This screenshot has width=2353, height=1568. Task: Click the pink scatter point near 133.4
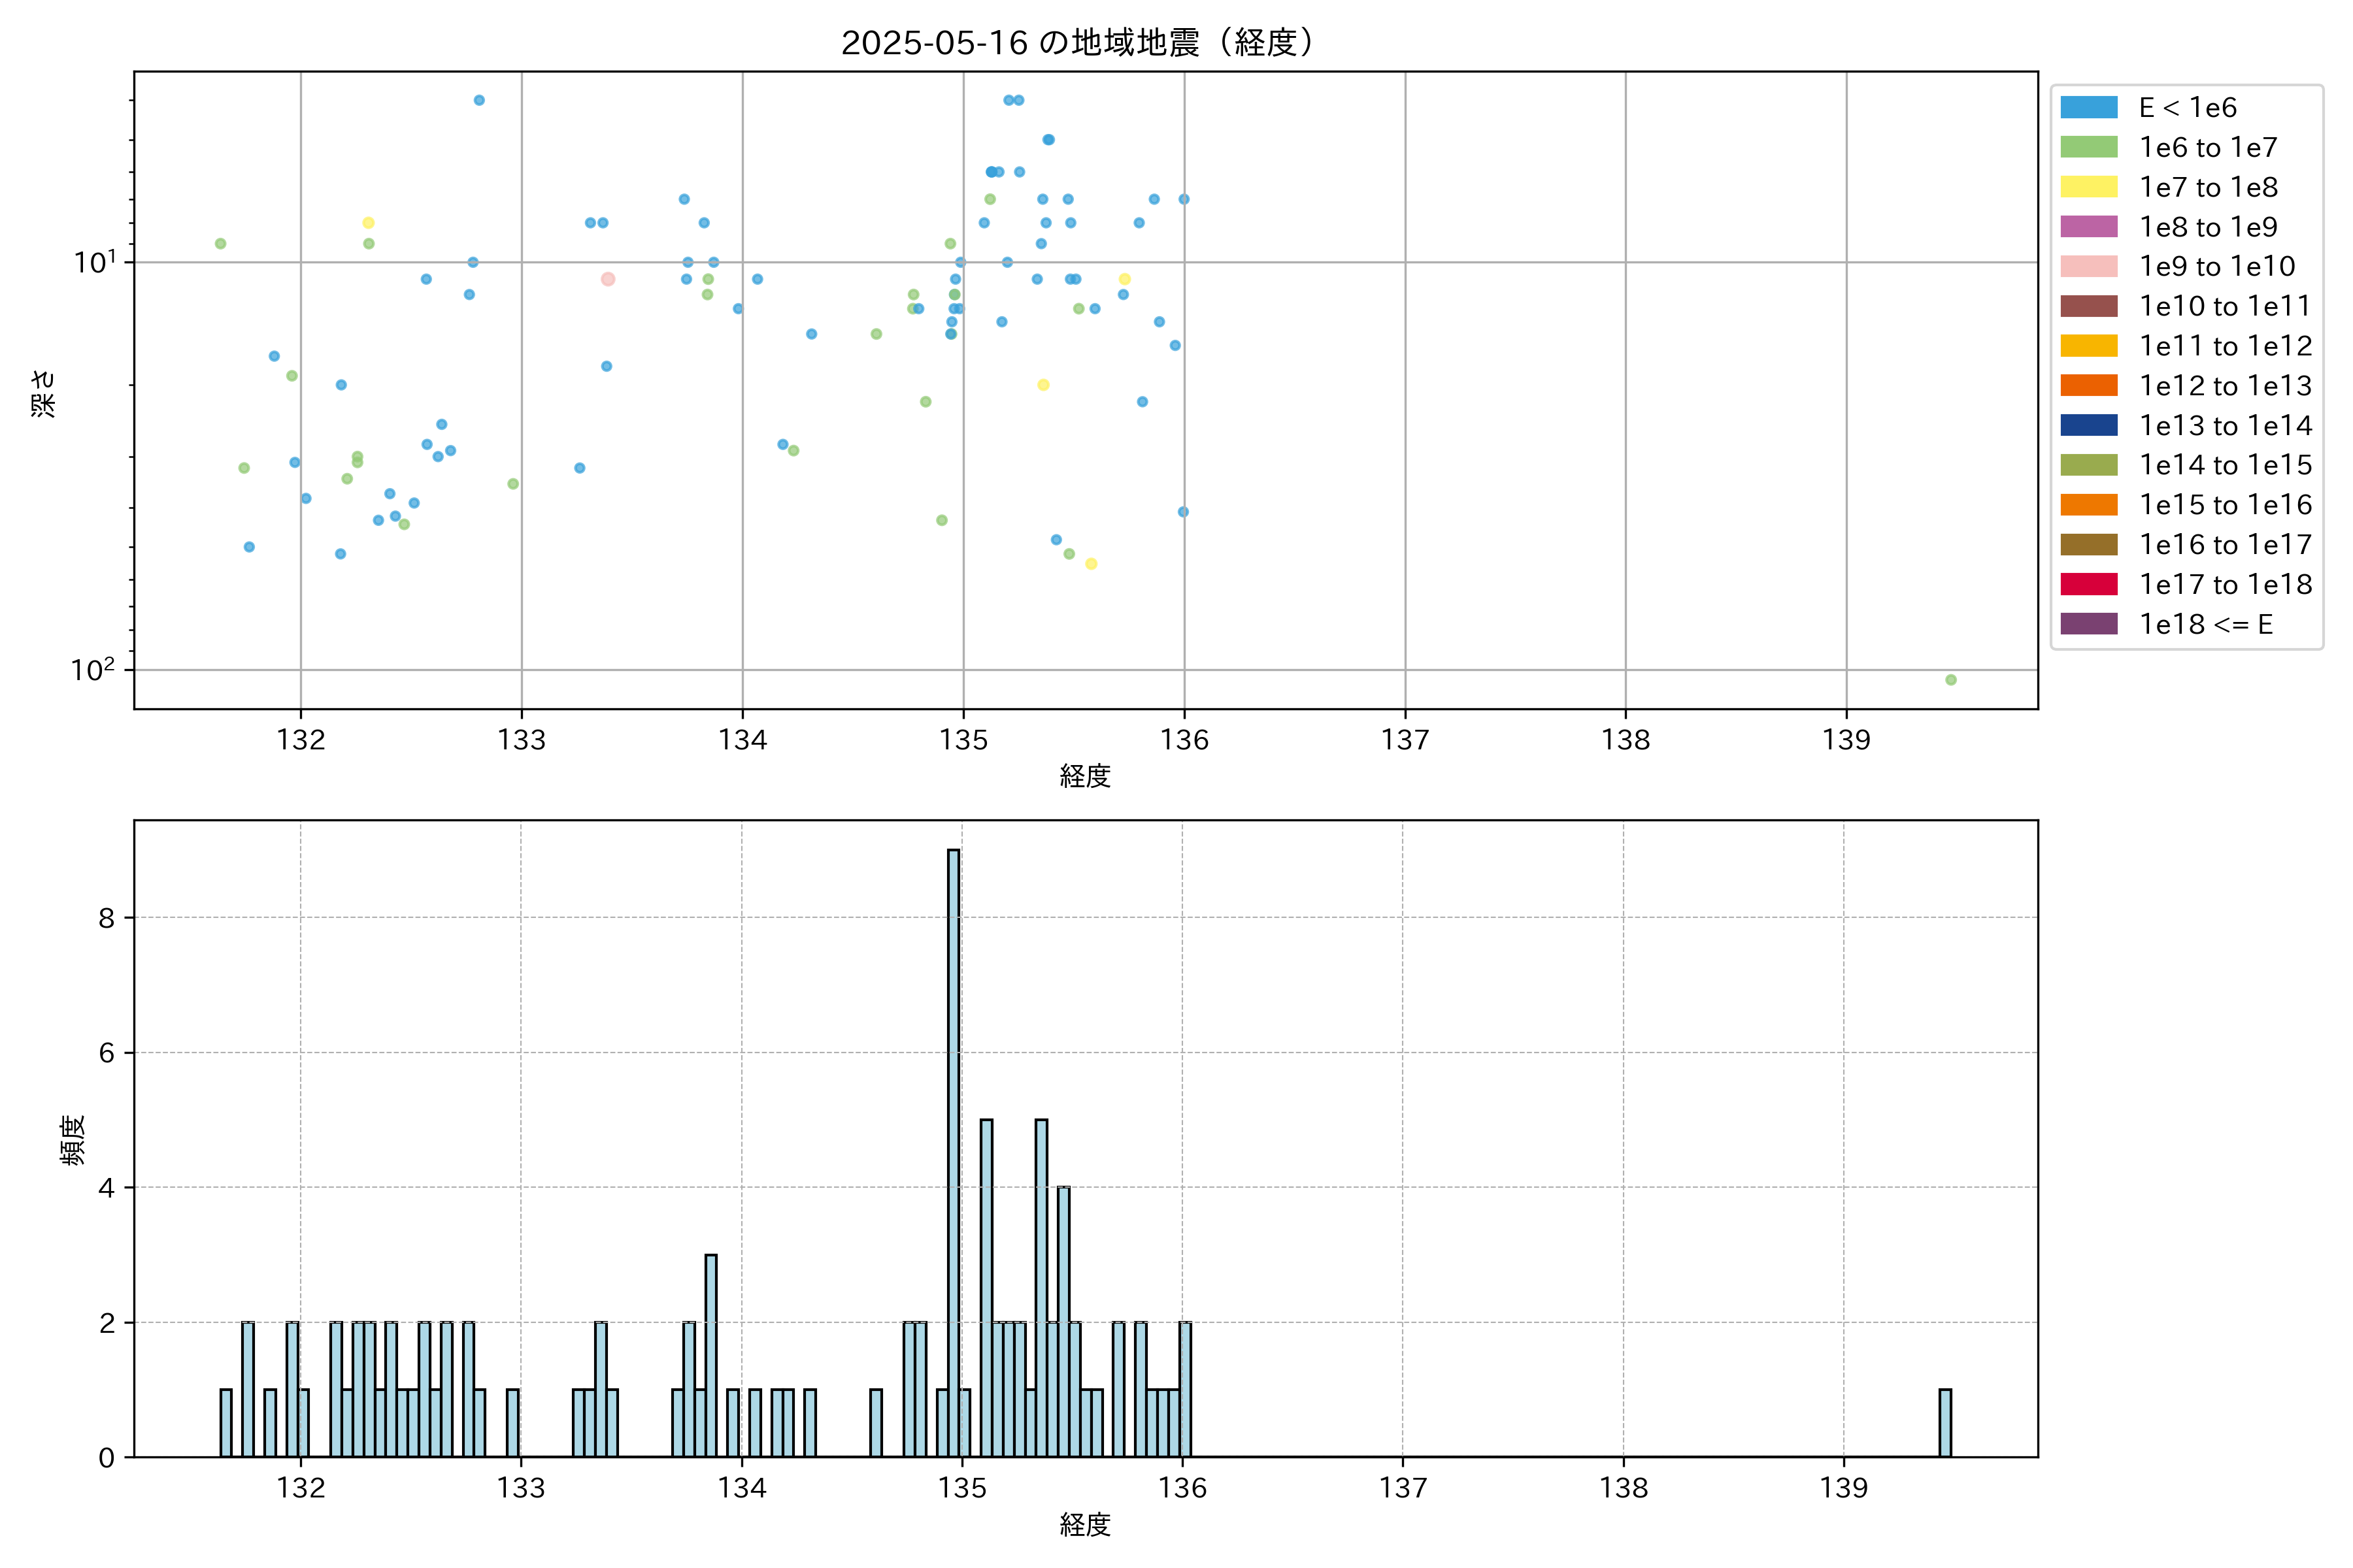click(607, 279)
